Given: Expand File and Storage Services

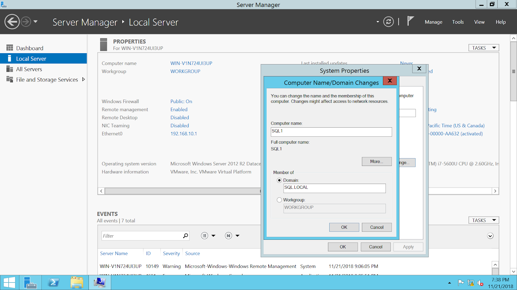Looking at the screenshot, I should tap(84, 79).
